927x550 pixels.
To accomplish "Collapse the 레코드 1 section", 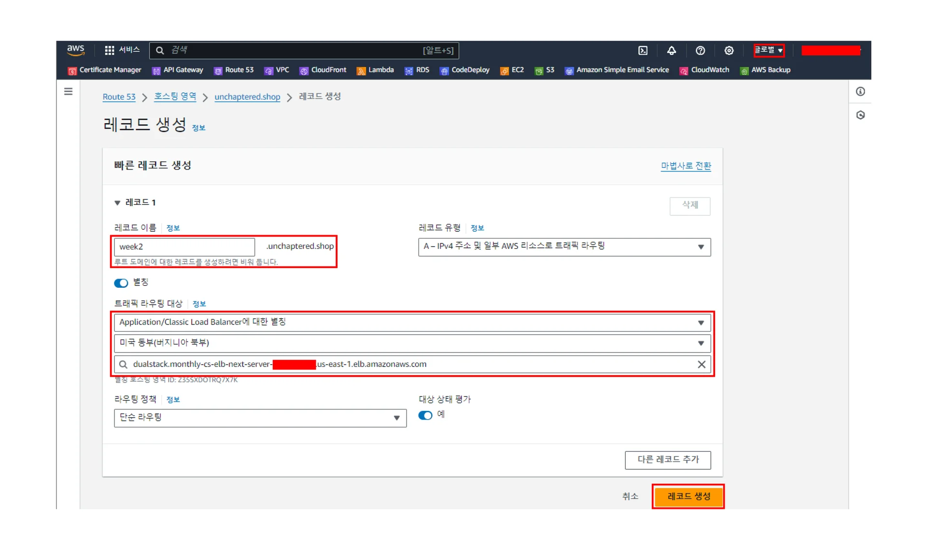I will 117,203.
